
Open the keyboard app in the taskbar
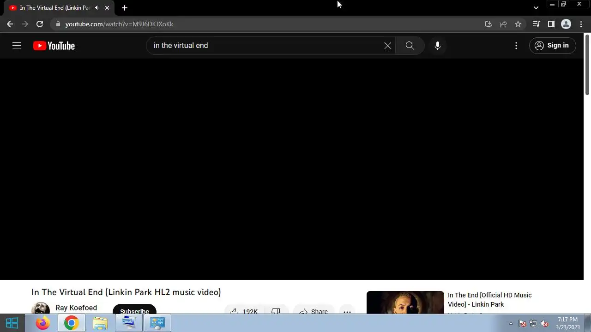coord(128,323)
